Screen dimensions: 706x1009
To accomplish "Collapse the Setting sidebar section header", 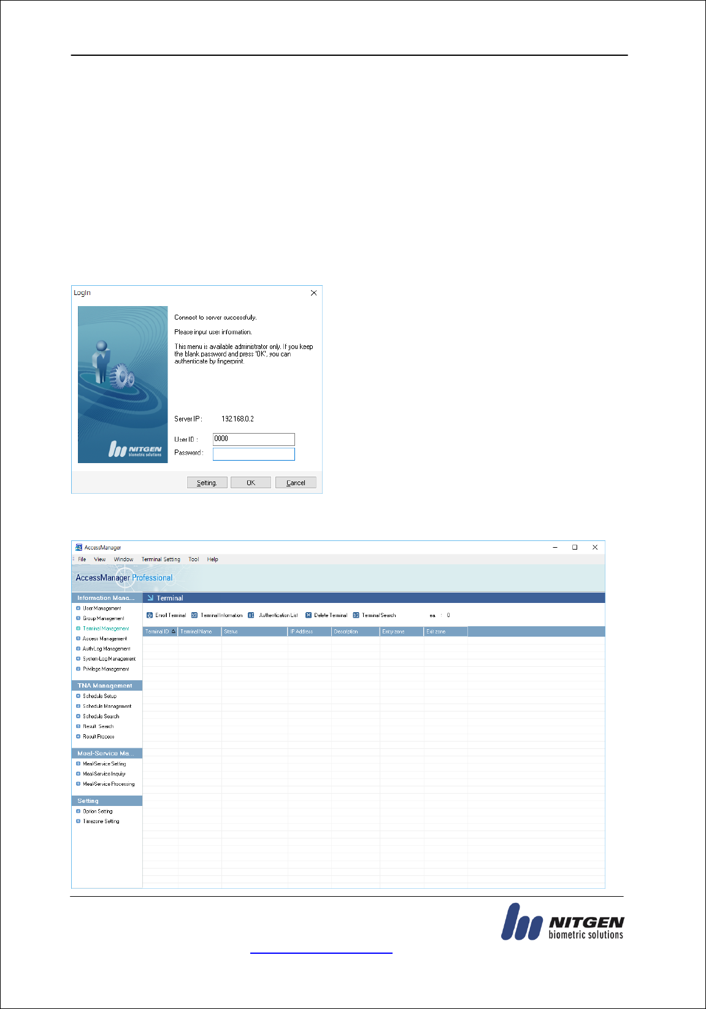I will pos(107,801).
